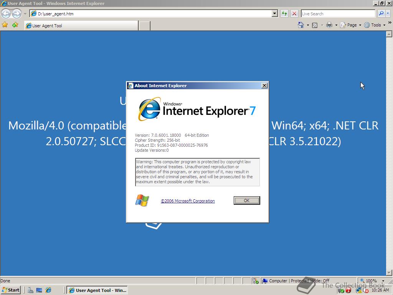Click the page scrollbar up arrow
This screenshot has width=393, height=295.
coord(389,34)
